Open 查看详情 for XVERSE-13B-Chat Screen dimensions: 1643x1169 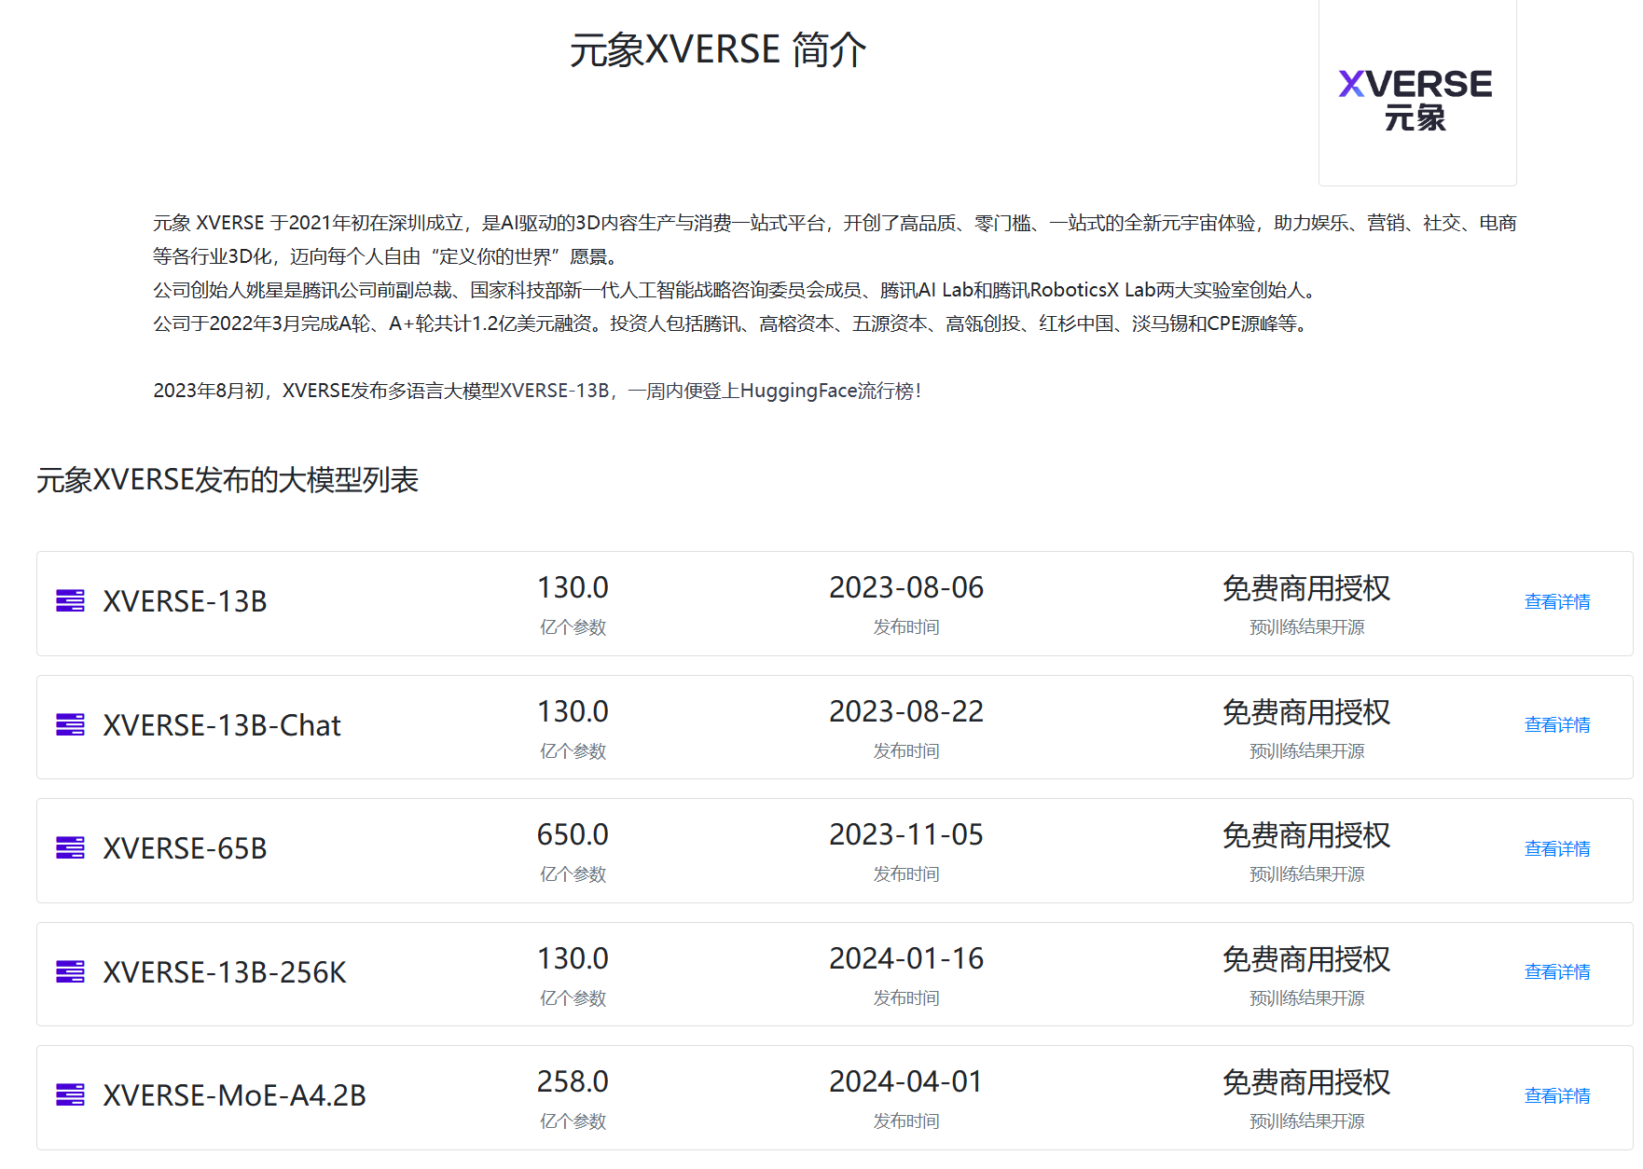[x=1557, y=724]
